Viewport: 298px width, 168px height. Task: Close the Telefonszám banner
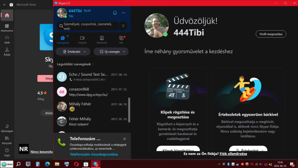(124, 139)
